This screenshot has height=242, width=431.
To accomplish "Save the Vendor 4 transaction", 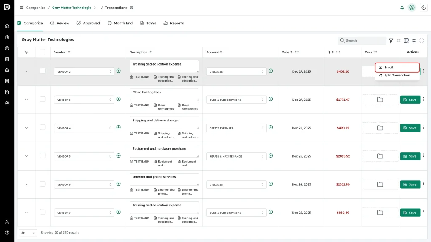I will (410, 128).
